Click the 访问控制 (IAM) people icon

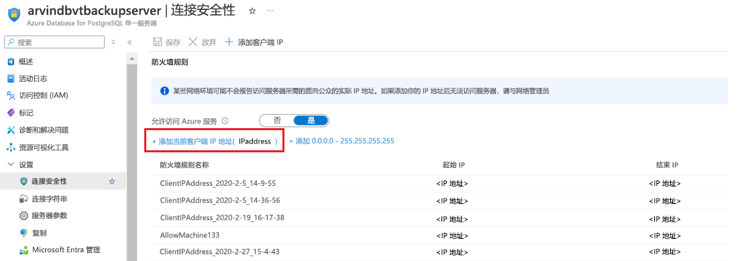tap(11, 95)
